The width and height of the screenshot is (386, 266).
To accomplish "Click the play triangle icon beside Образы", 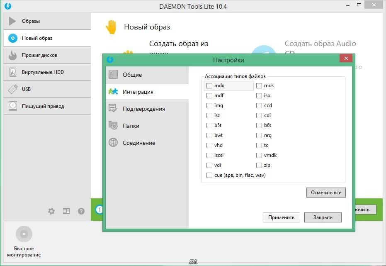I will tap(12, 21).
